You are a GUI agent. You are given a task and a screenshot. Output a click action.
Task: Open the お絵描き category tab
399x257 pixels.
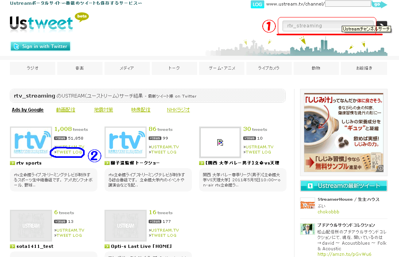(x=364, y=68)
